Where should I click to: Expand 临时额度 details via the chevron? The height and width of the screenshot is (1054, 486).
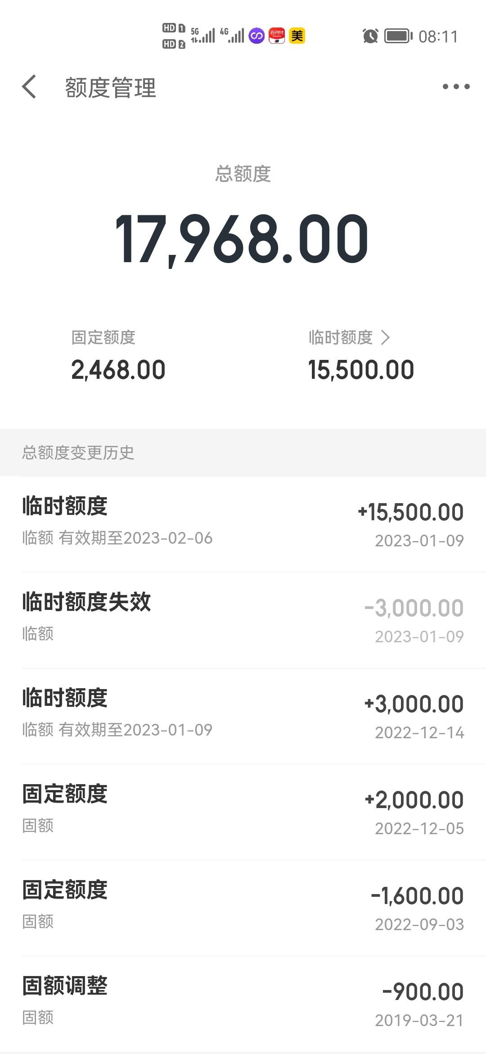[x=385, y=337]
